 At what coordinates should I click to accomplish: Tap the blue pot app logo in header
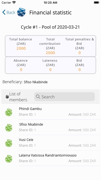pos(21,12)
